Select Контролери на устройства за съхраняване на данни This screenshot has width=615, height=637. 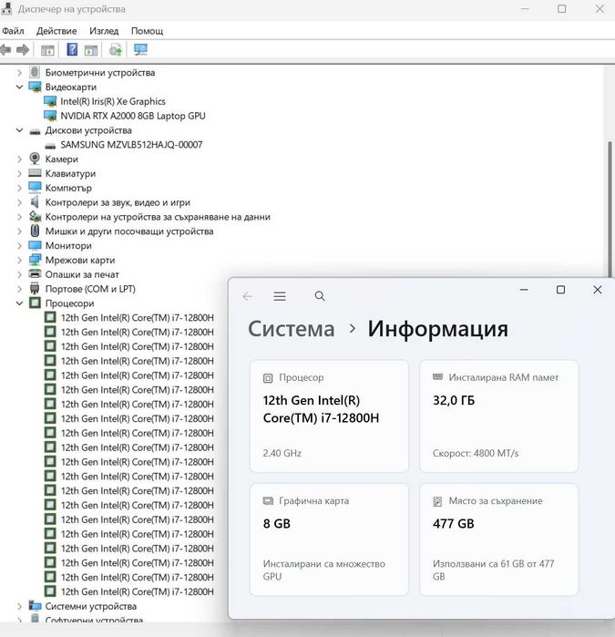point(158,217)
